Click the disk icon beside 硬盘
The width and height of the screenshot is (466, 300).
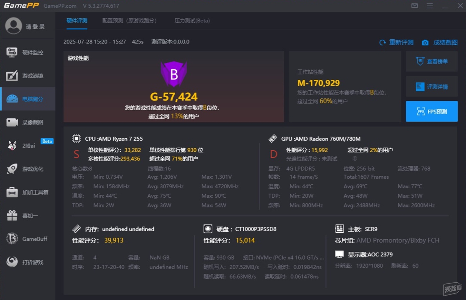coord(208,229)
